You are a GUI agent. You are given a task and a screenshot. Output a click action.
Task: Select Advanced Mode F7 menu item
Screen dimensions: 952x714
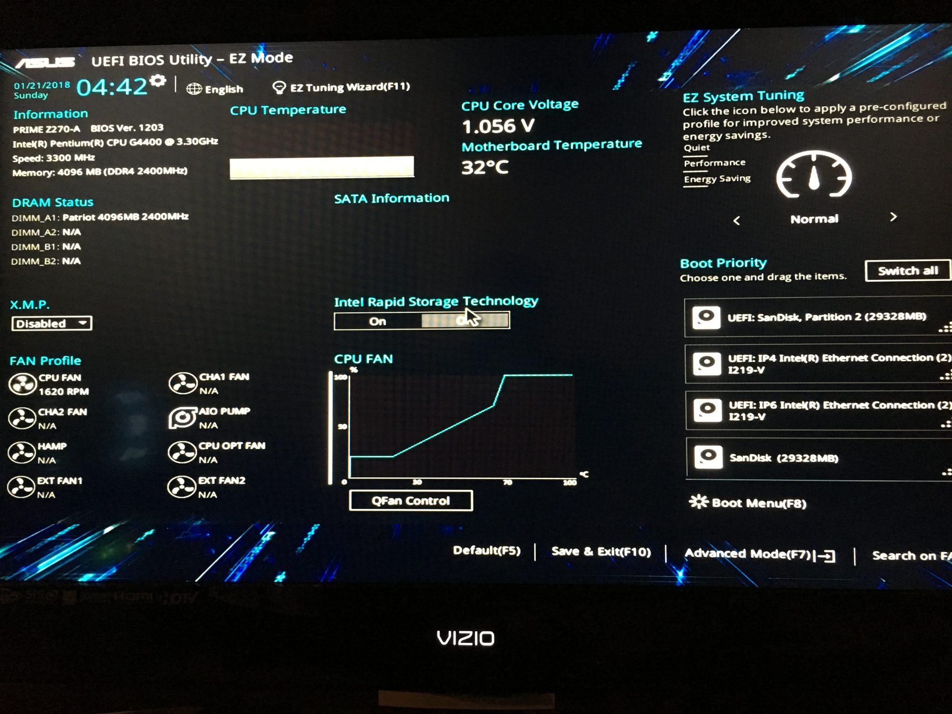[765, 554]
